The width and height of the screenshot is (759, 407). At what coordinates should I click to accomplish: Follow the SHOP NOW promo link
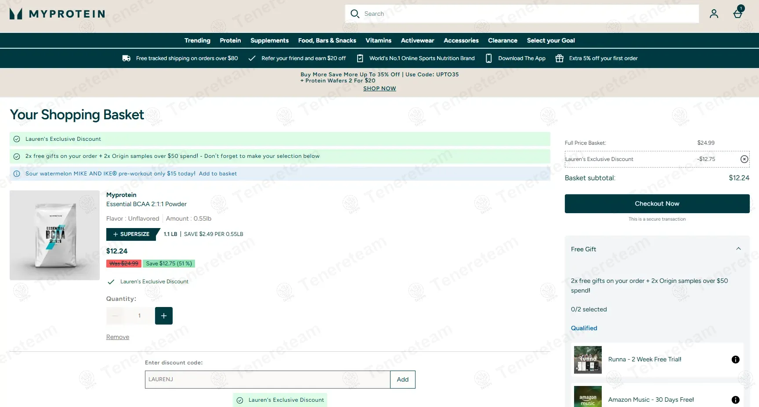point(379,89)
